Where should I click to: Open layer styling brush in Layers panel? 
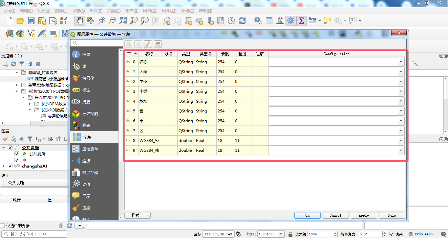click(5, 139)
